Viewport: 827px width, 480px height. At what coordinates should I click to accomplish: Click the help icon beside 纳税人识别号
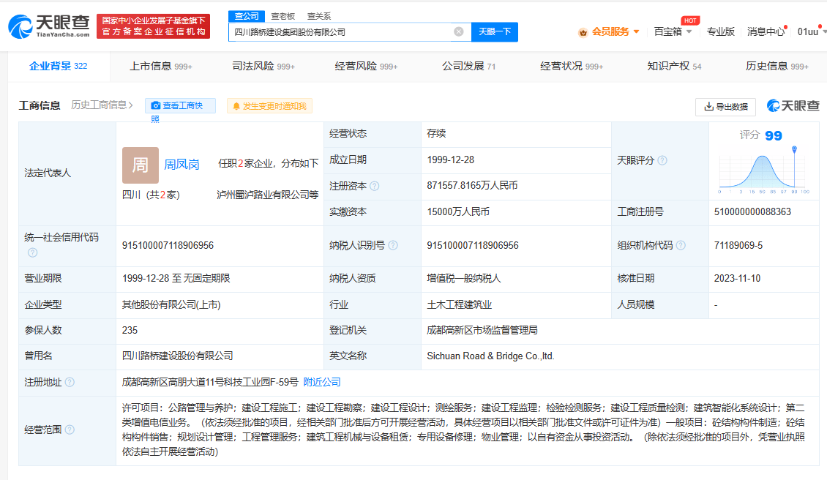[393, 245]
